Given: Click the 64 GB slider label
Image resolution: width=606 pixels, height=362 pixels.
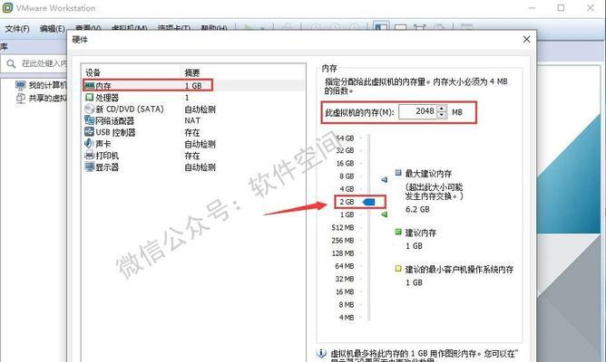Looking at the screenshot, I should [x=345, y=138].
